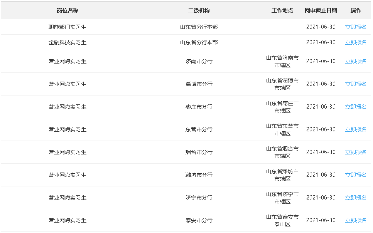Click the 山东省烟台市市辖区 location cell
This screenshot has height=233, width=373.
tap(282, 152)
